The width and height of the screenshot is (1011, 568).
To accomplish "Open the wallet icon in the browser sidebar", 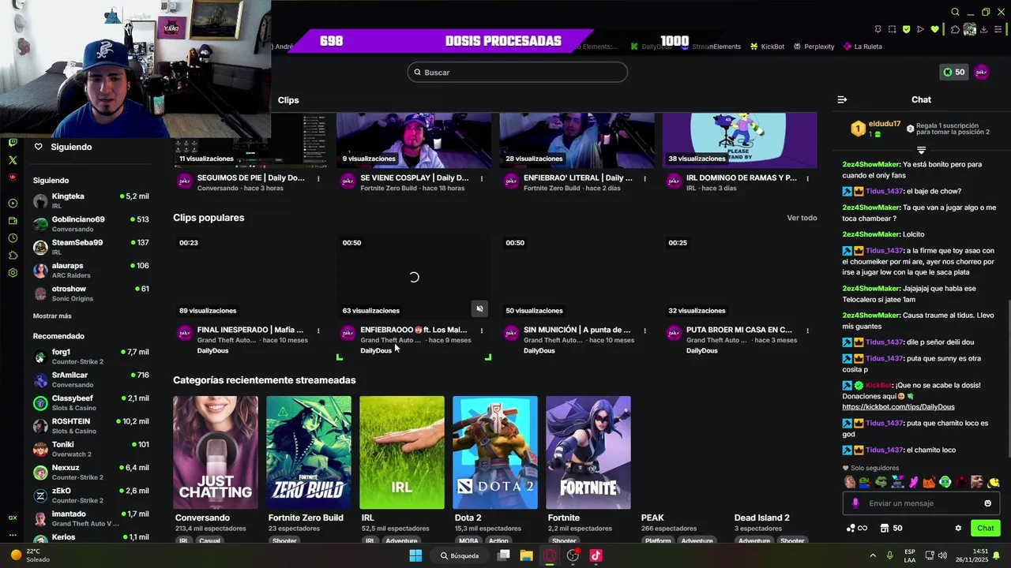I will click(x=13, y=221).
